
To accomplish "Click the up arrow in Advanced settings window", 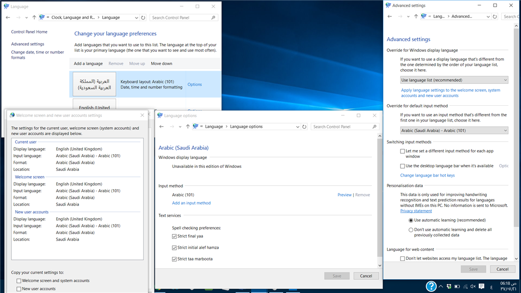I will point(416,16).
